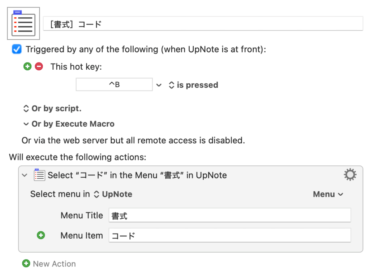370x274 pixels.
Task: Remove the hot key trigger with red minus
Action: tap(39, 66)
